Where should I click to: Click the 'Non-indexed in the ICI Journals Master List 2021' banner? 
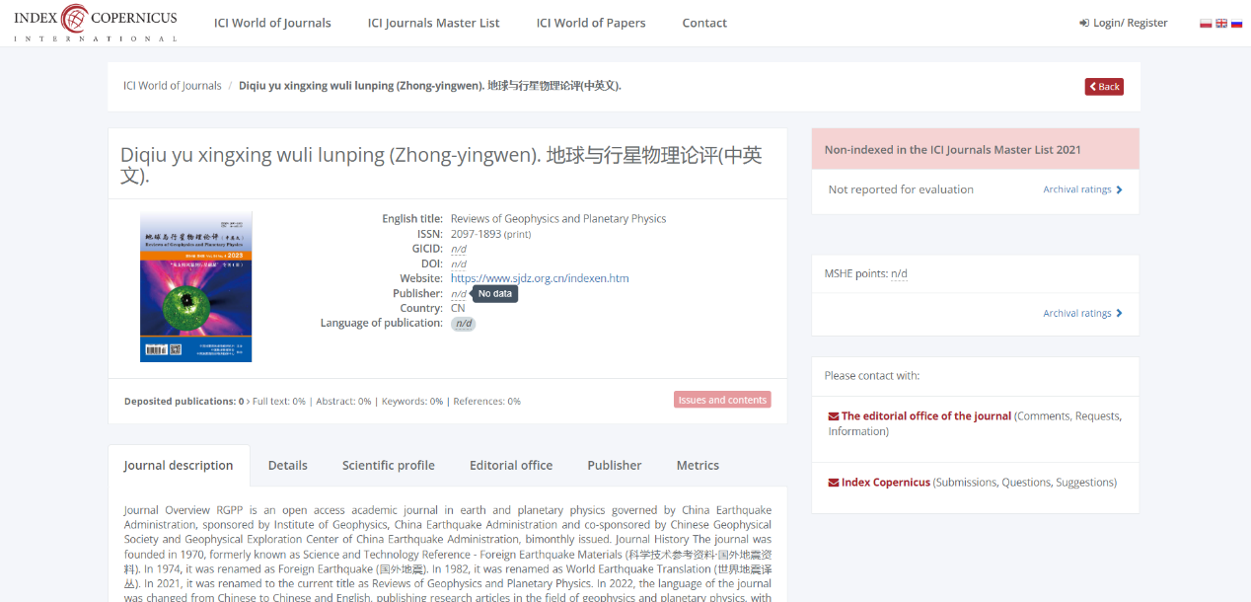pos(975,150)
